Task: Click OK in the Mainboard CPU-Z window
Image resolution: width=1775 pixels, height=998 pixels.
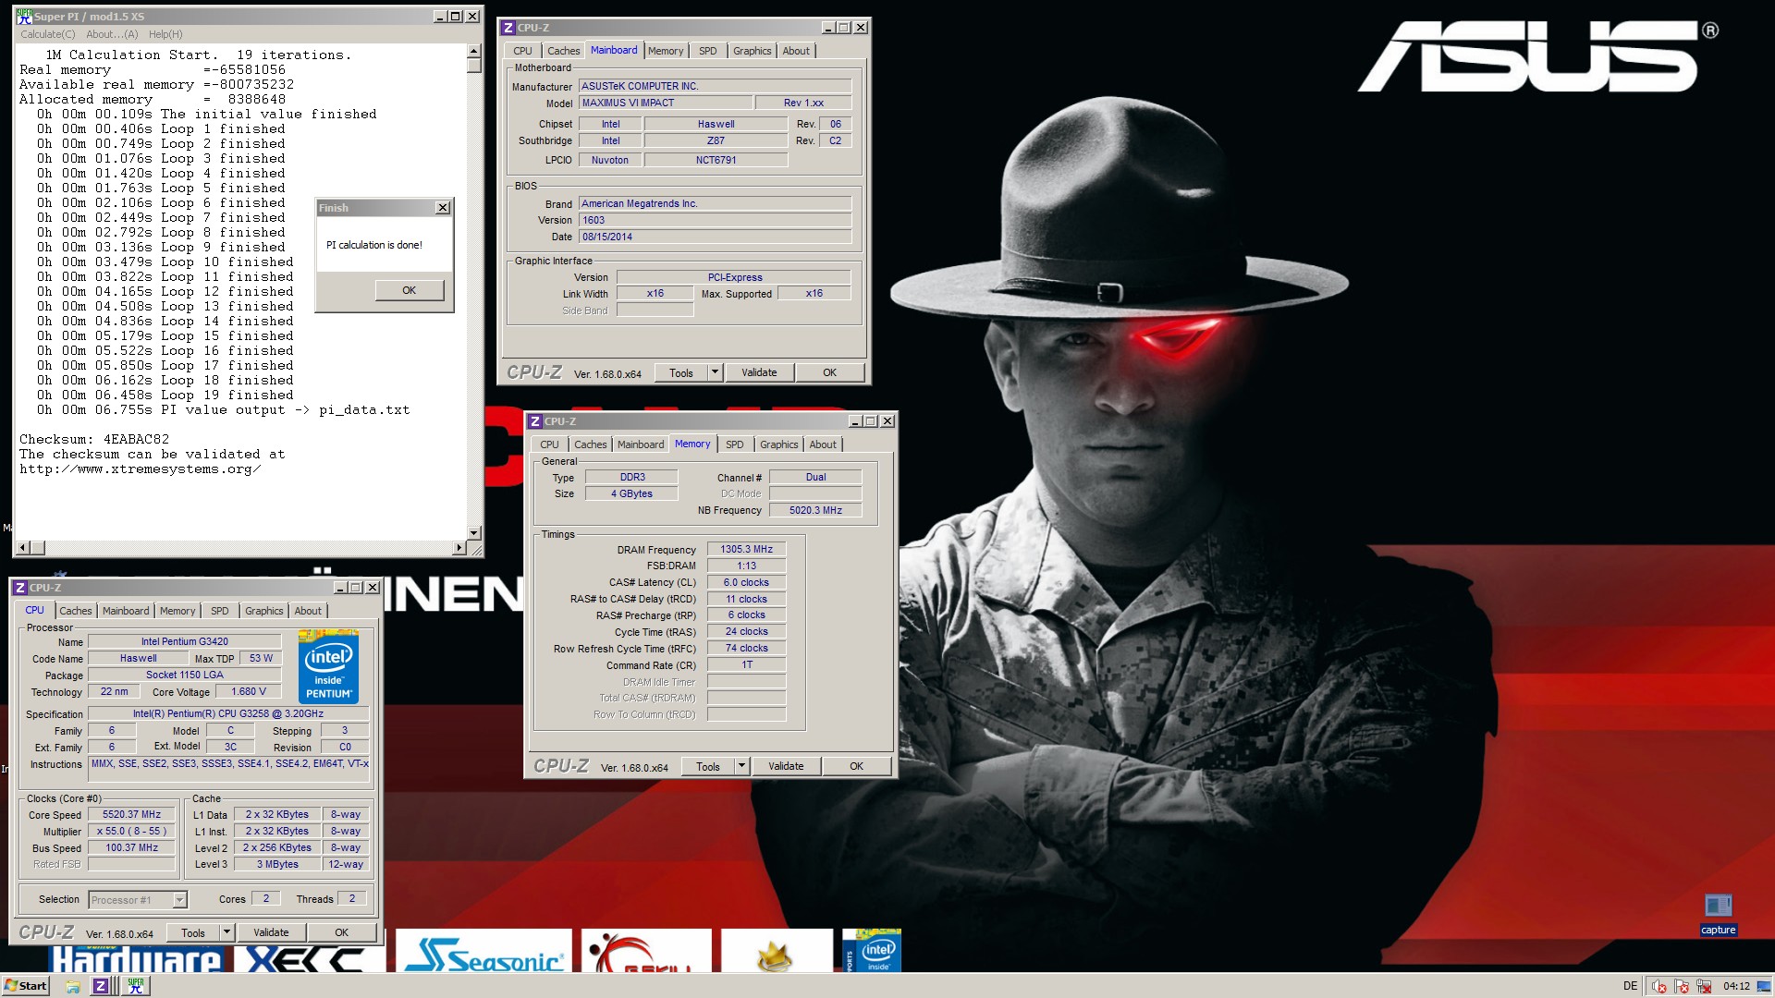Action: click(x=830, y=372)
